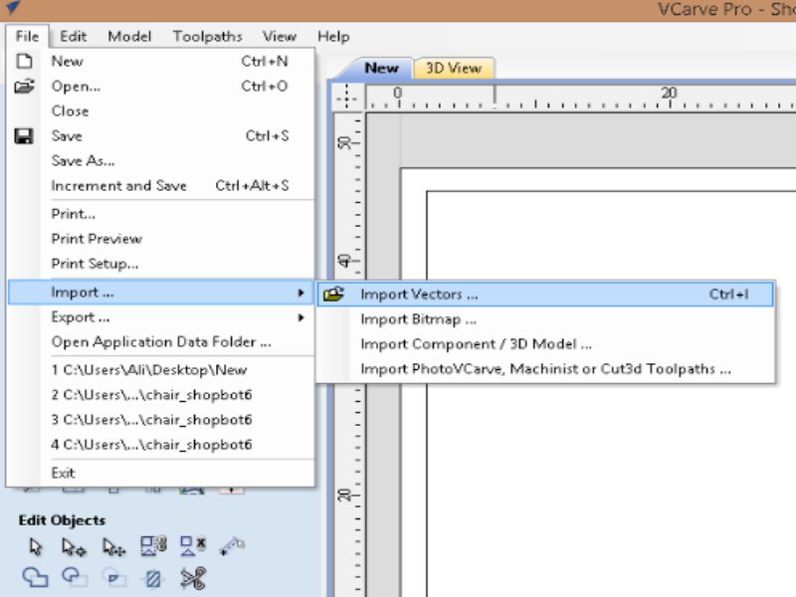Choose Print Preview
The width and height of the screenshot is (796, 597).
[x=160, y=239]
